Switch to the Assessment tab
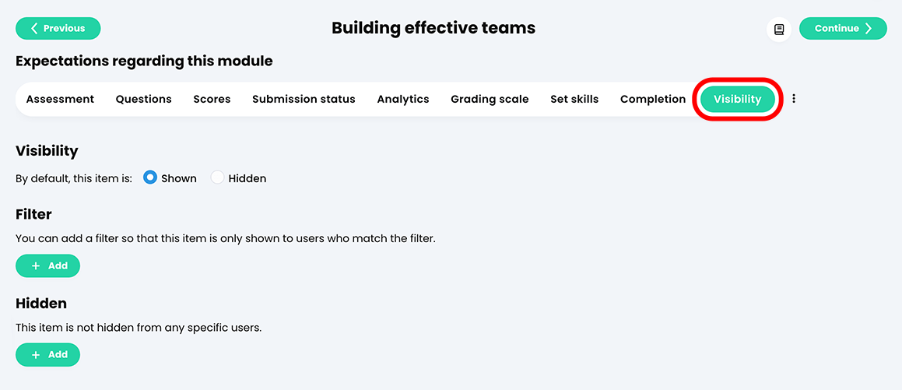Image resolution: width=902 pixels, height=390 pixels. [60, 99]
